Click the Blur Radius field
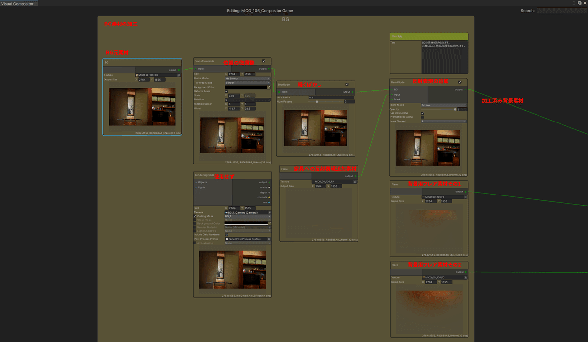 point(331,98)
